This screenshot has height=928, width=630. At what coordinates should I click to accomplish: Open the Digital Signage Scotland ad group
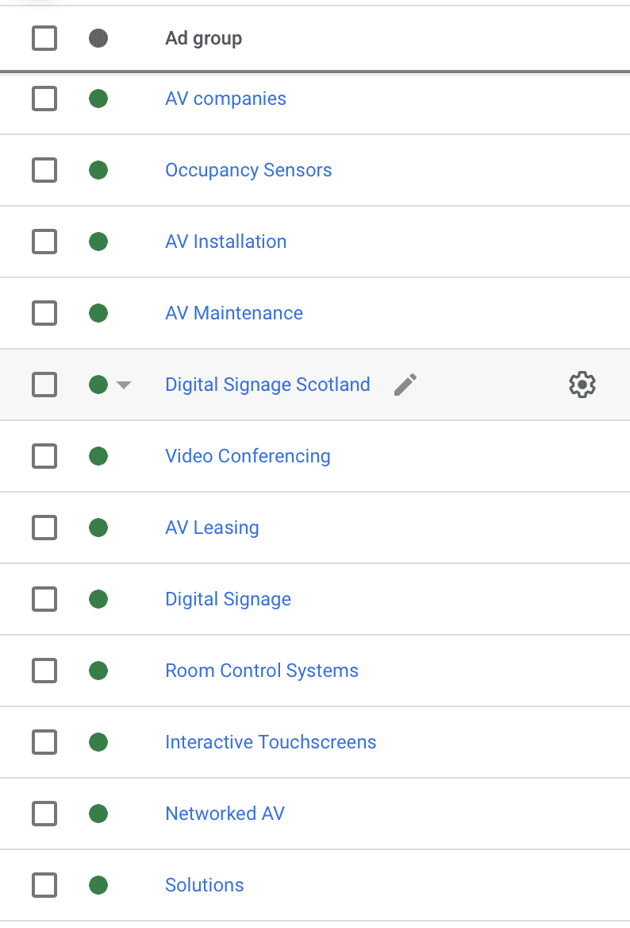(x=267, y=385)
